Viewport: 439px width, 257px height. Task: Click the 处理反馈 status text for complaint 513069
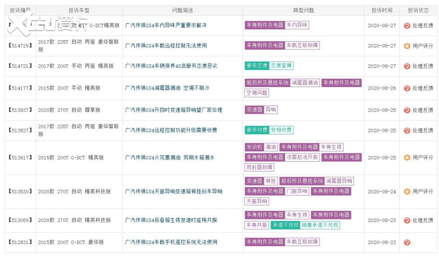(423, 220)
